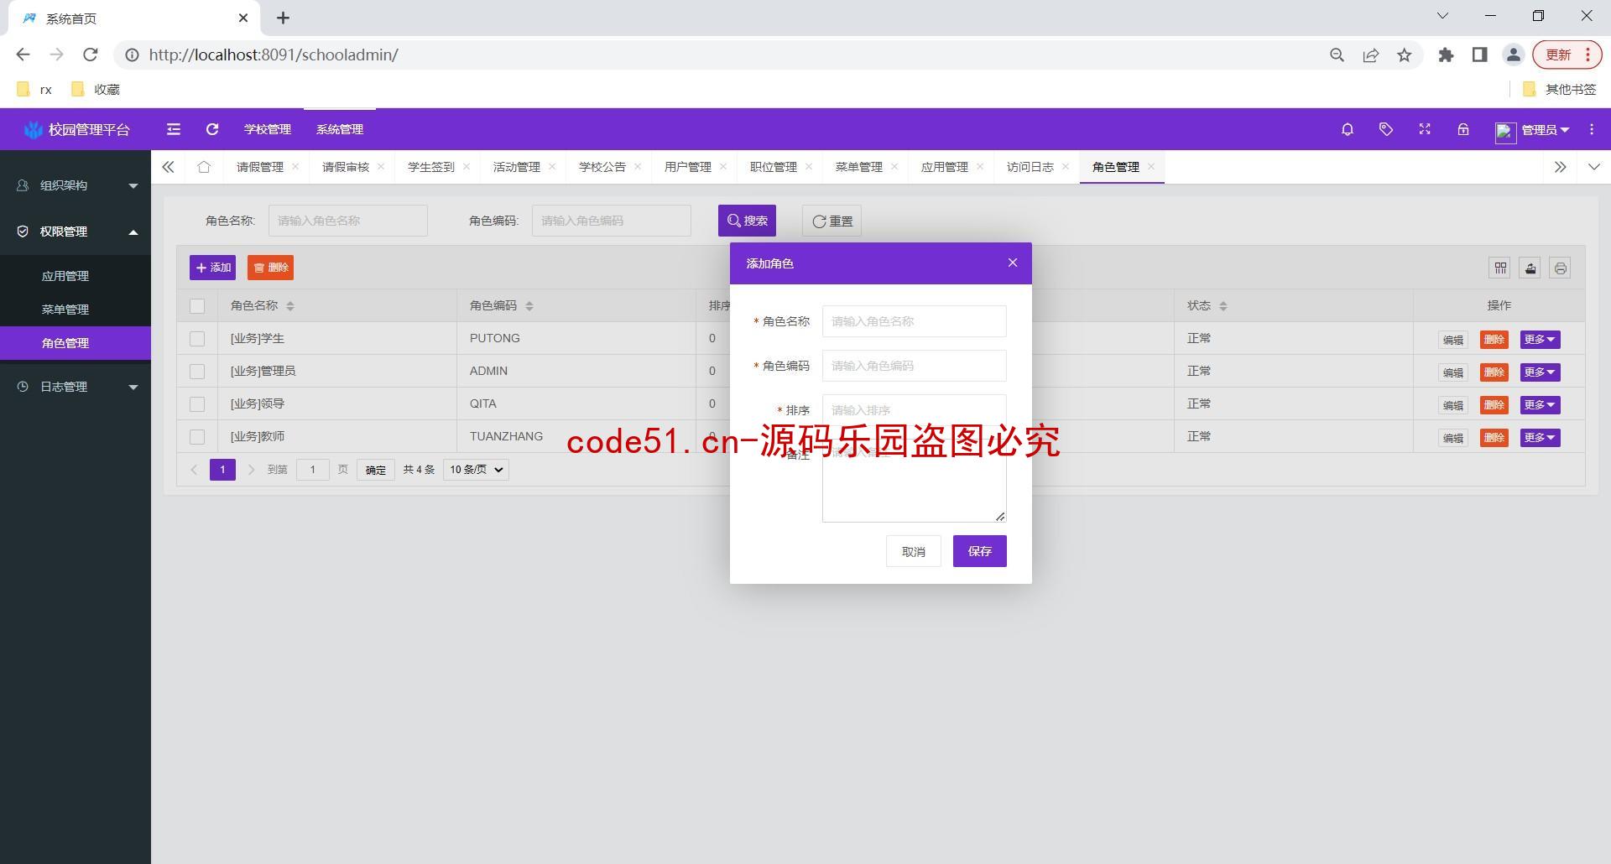Toggle the sidebar collapse icon

(x=174, y=129)
